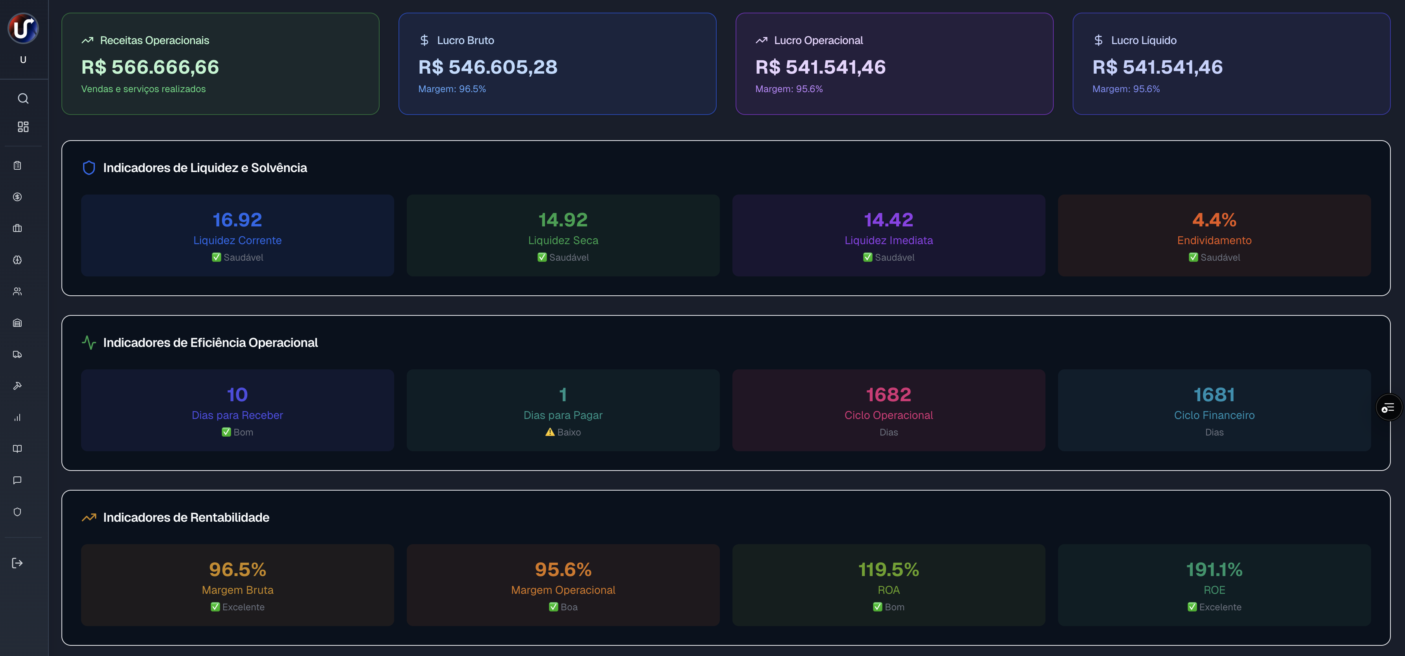Open the dollar coin finance icon
This screenshot has width=1405, height=656.
(x=17, y=197)
